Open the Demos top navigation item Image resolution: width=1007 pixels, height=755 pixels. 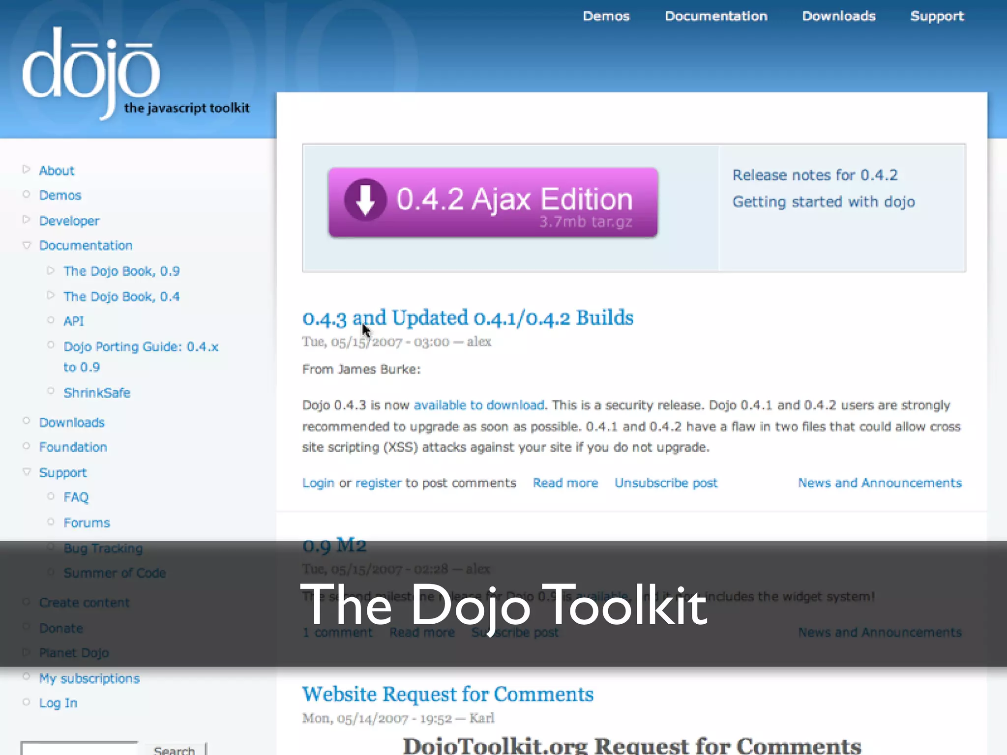(x=606, y=16)
